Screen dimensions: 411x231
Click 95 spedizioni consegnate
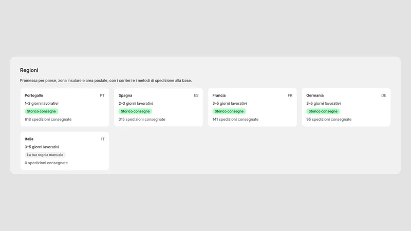(329, 120)
